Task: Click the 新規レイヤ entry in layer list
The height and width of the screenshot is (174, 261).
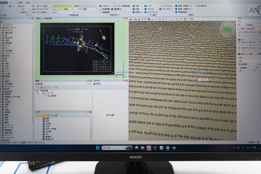Action: [x=50, y=139]
